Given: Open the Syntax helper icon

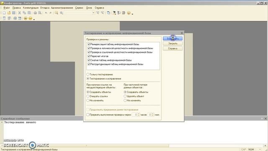Looking at the screenshot, I should pos(114,13).
